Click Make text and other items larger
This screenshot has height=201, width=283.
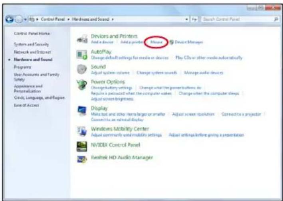128,114
